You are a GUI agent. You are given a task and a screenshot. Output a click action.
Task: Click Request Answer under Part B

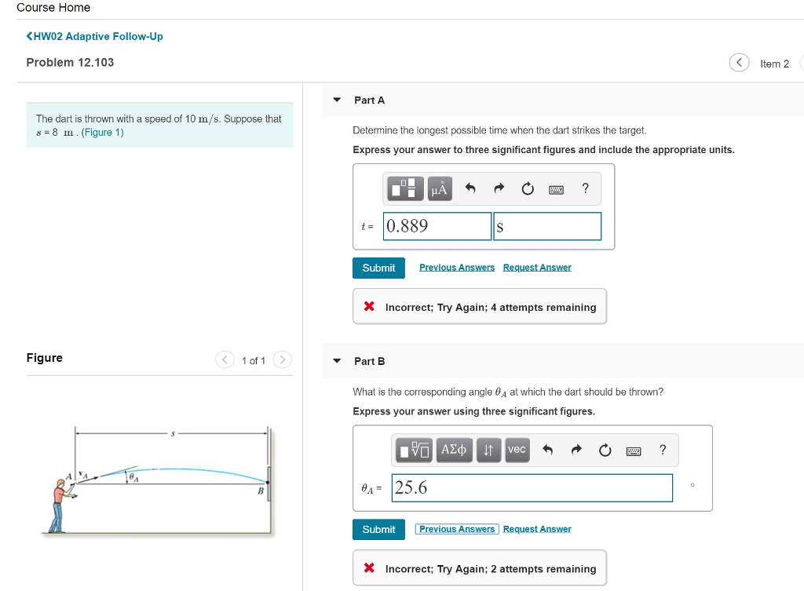pyautogui.click(x=537, y=529)
